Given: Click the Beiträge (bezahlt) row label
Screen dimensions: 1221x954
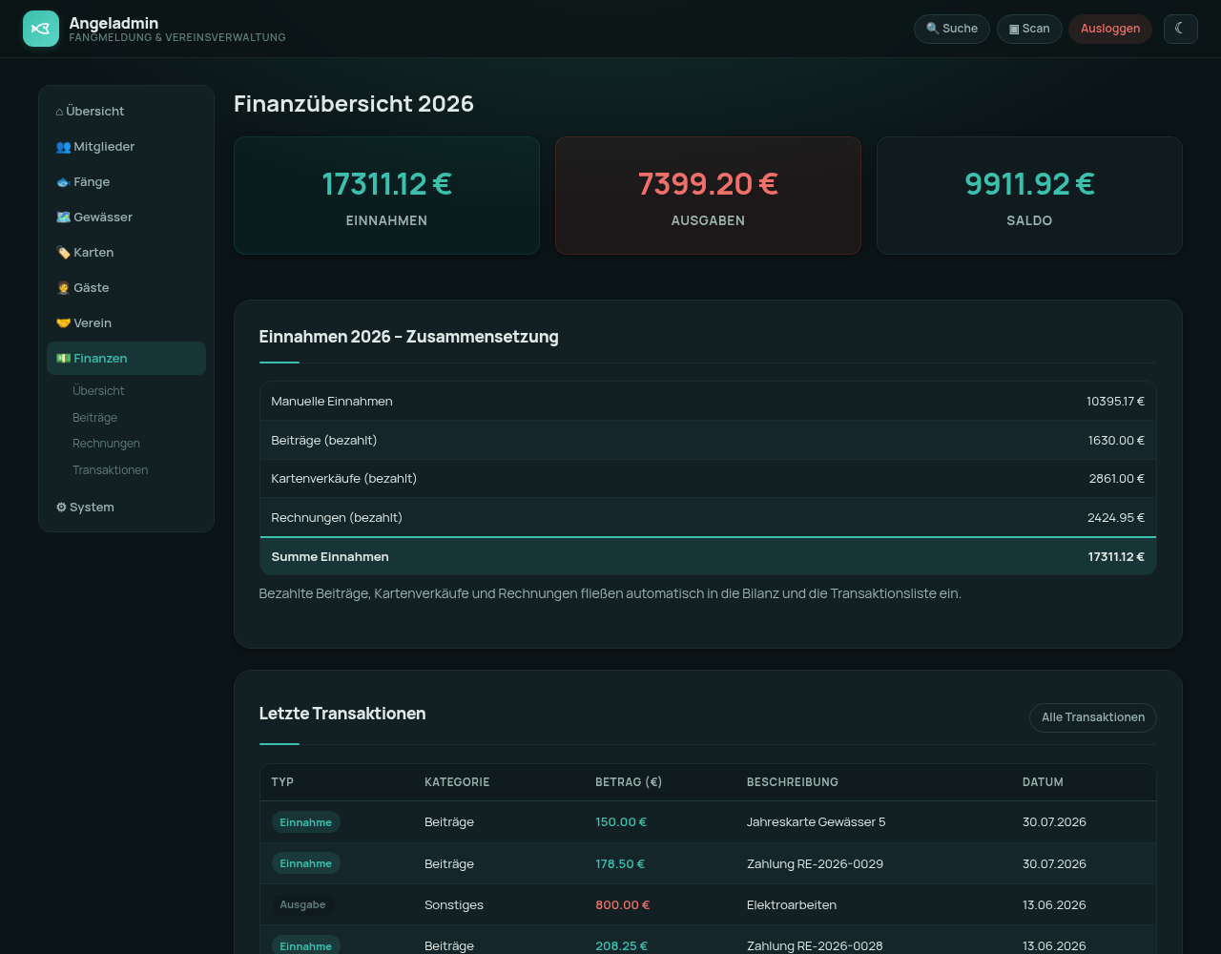Looking at the screenshot, I should point(323,441).
